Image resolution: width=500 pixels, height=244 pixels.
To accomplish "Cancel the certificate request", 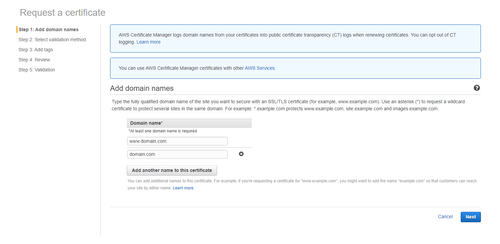I will [445, 217].
